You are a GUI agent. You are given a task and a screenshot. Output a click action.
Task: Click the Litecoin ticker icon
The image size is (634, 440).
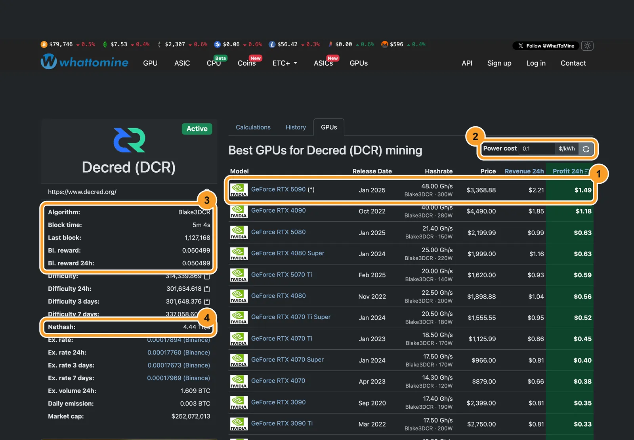click(x=272, y=44)
